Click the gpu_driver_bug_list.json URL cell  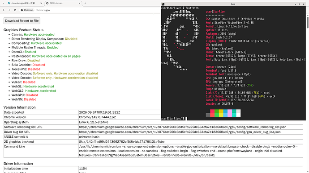[x=191, y=132]
